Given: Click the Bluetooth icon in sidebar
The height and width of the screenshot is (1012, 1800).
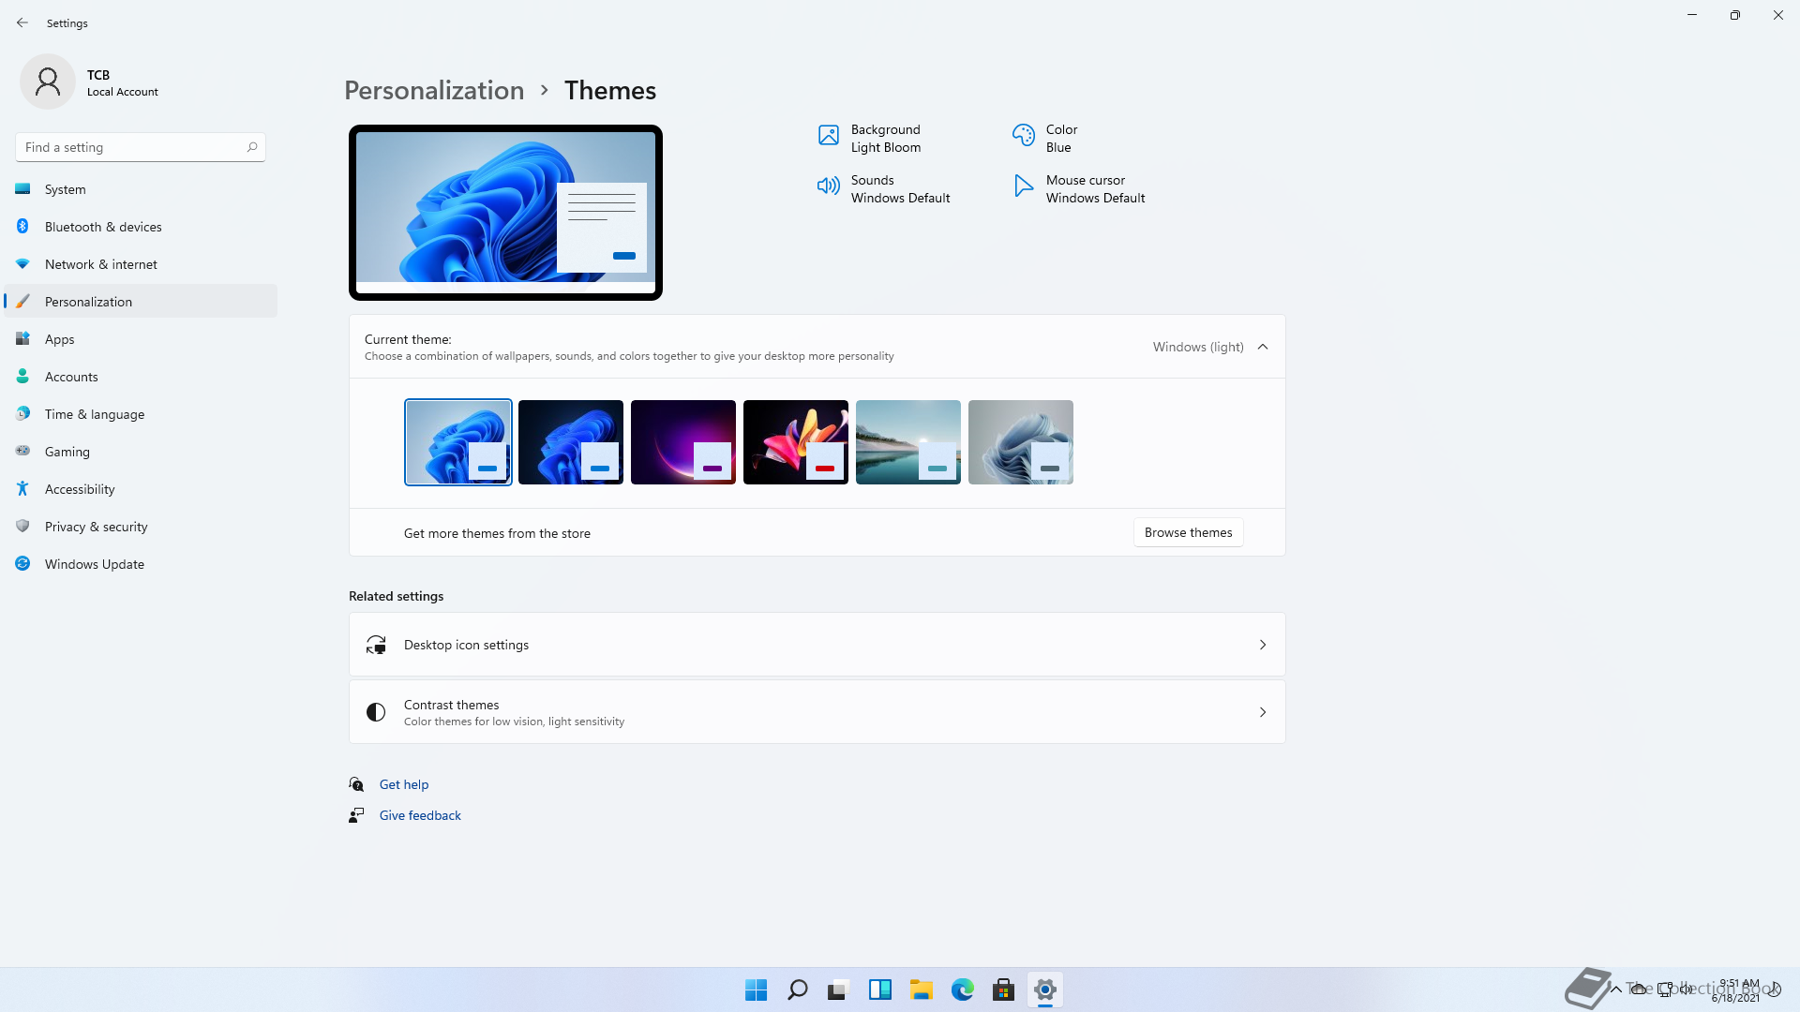Looking at the screenshot, I should [22, 227].
